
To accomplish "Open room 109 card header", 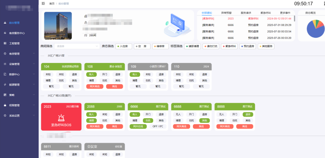I will (x=148, y=67).
